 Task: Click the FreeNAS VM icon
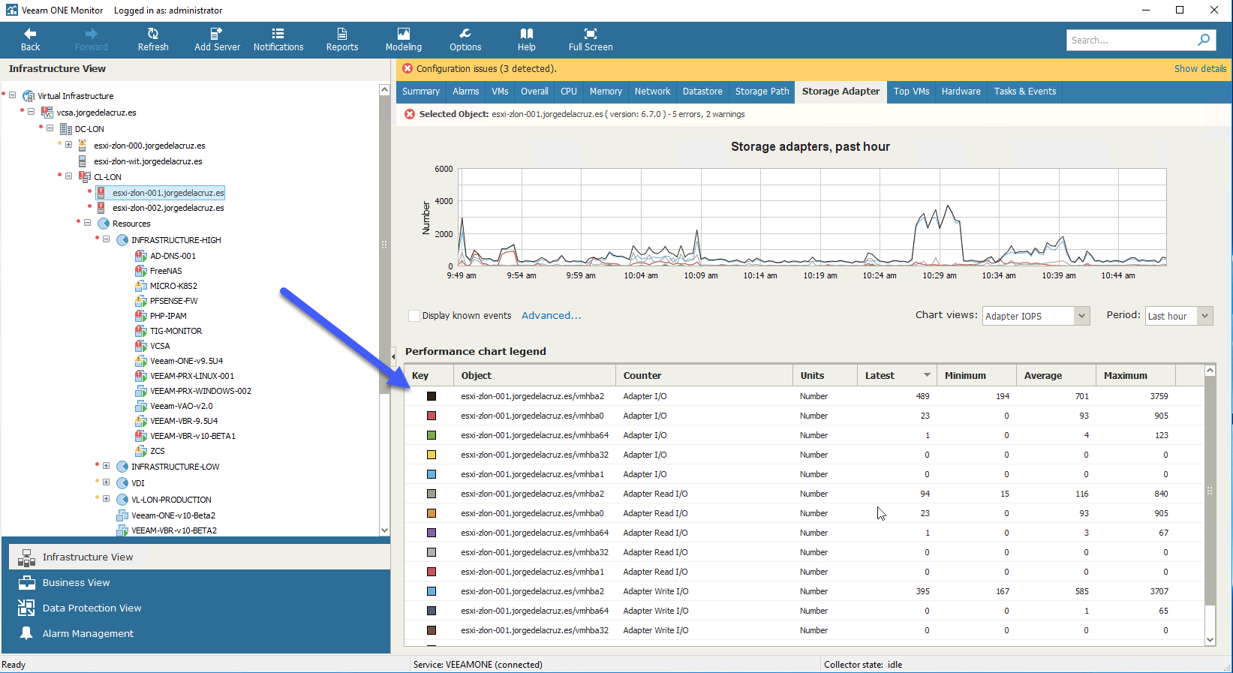(140, 271)
